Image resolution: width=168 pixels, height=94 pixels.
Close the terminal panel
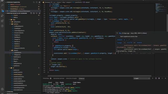tap(165, 78)
